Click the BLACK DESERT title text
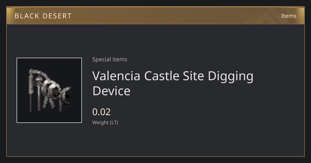The height and width of the screenshot is (163, 311). pyautogui.click(x=43, y=16)
